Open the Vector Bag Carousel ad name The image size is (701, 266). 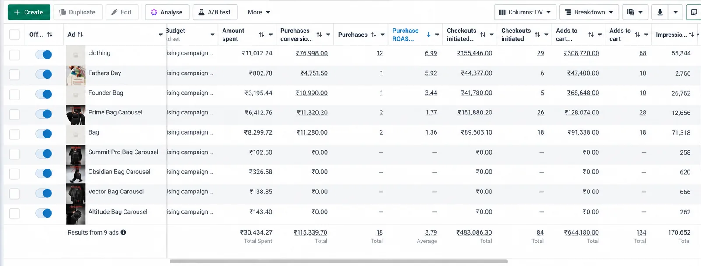point(116,191)
